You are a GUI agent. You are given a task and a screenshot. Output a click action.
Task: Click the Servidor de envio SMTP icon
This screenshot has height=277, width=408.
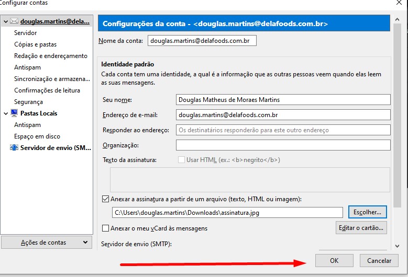click(14, 148)
